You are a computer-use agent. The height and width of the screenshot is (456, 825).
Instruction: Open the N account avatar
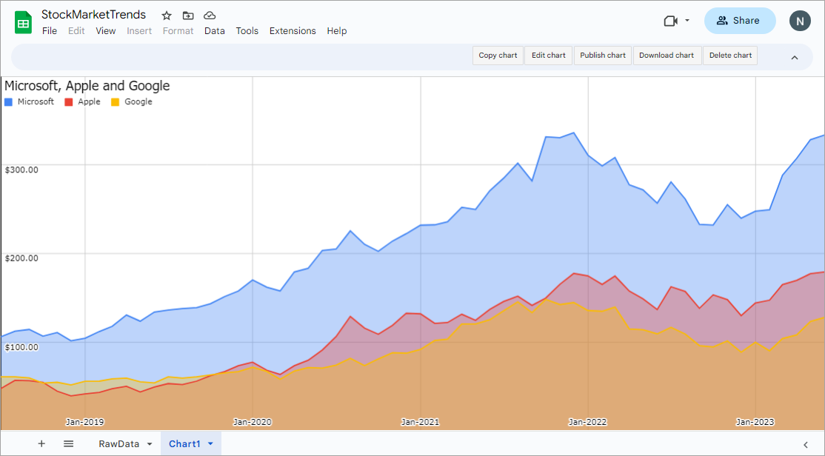800,21
